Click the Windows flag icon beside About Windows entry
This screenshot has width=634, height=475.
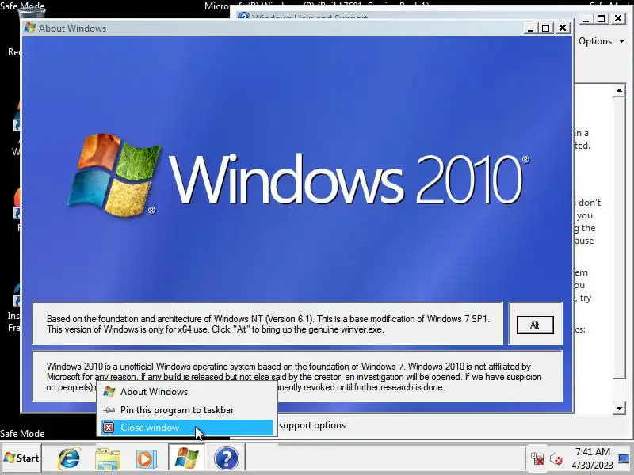tap(109, 392)
